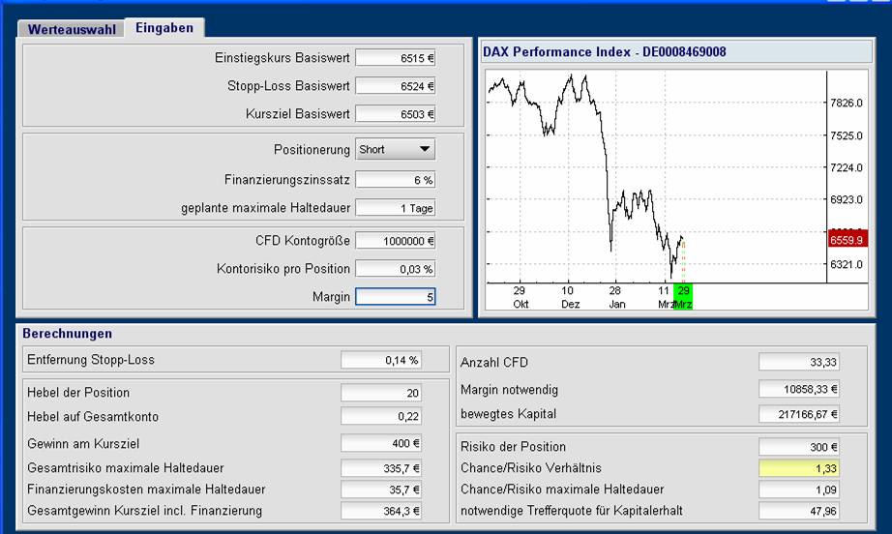Click the Berechnungen section heading
892x534 pixels.
pos(67,333)
